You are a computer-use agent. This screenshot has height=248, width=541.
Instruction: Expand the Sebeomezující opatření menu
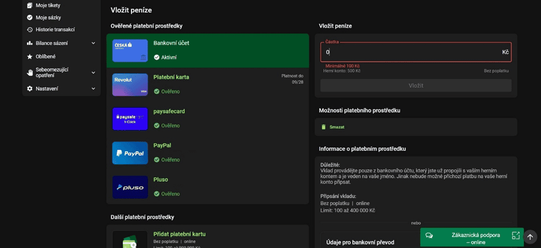coord(61,72)
